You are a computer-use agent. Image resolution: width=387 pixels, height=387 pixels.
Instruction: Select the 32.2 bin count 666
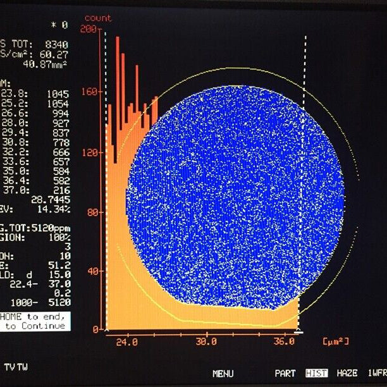coord(61,152)
